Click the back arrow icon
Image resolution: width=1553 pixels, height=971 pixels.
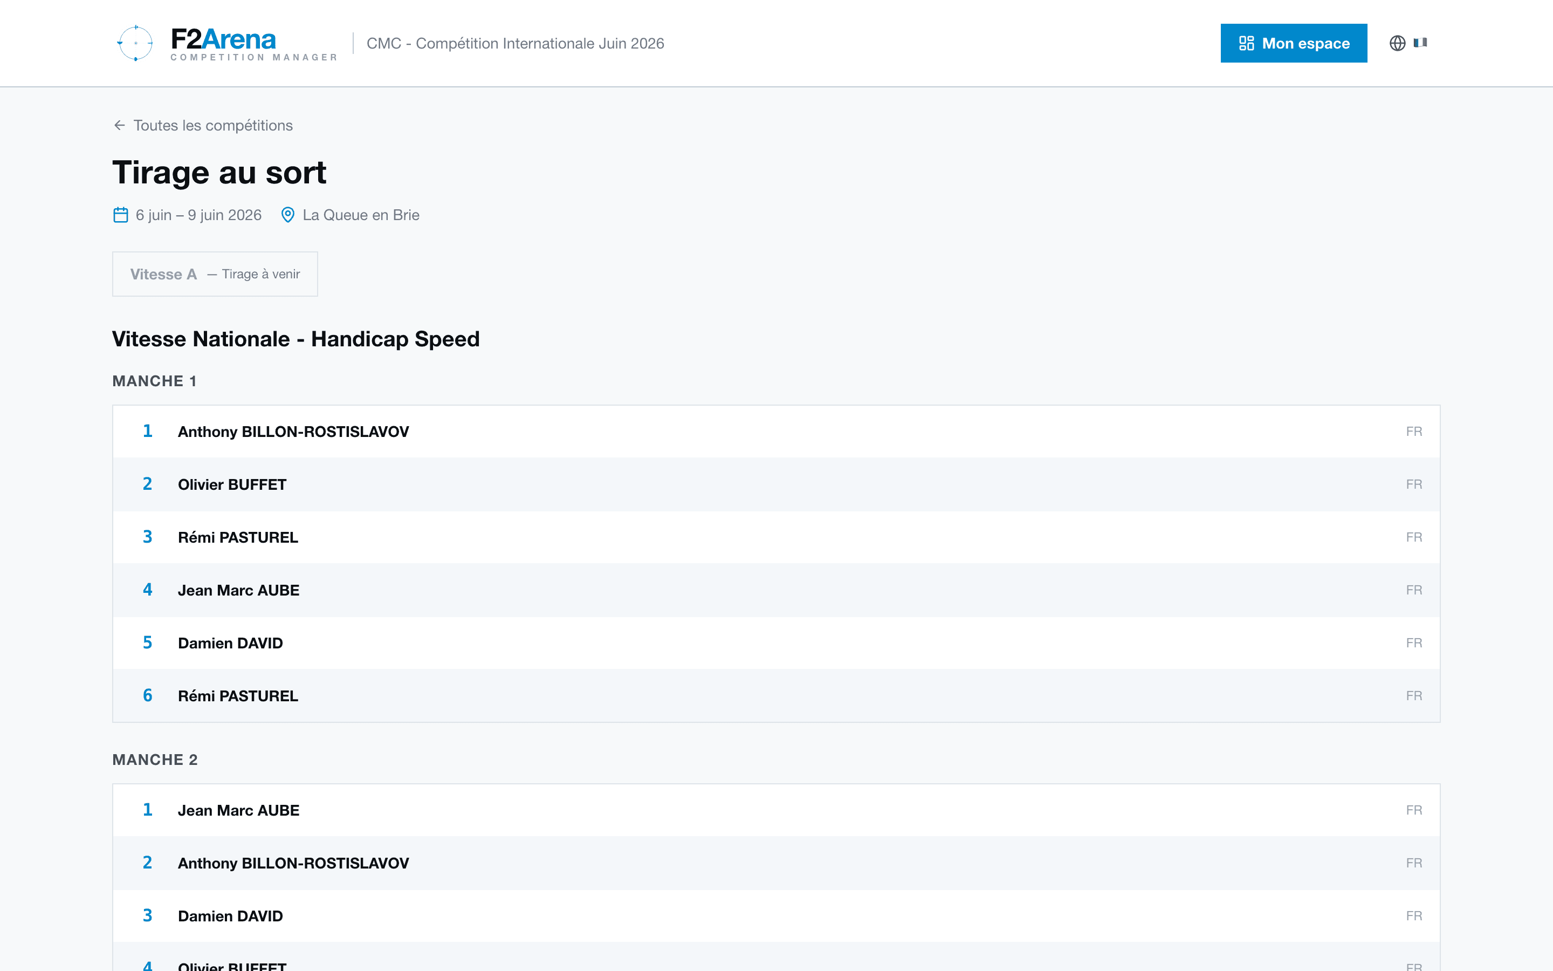coord(119,125)
